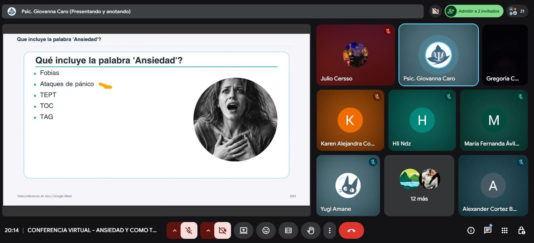
Task: Toggle the disabled camera button
Action: (x=223, y=230)
